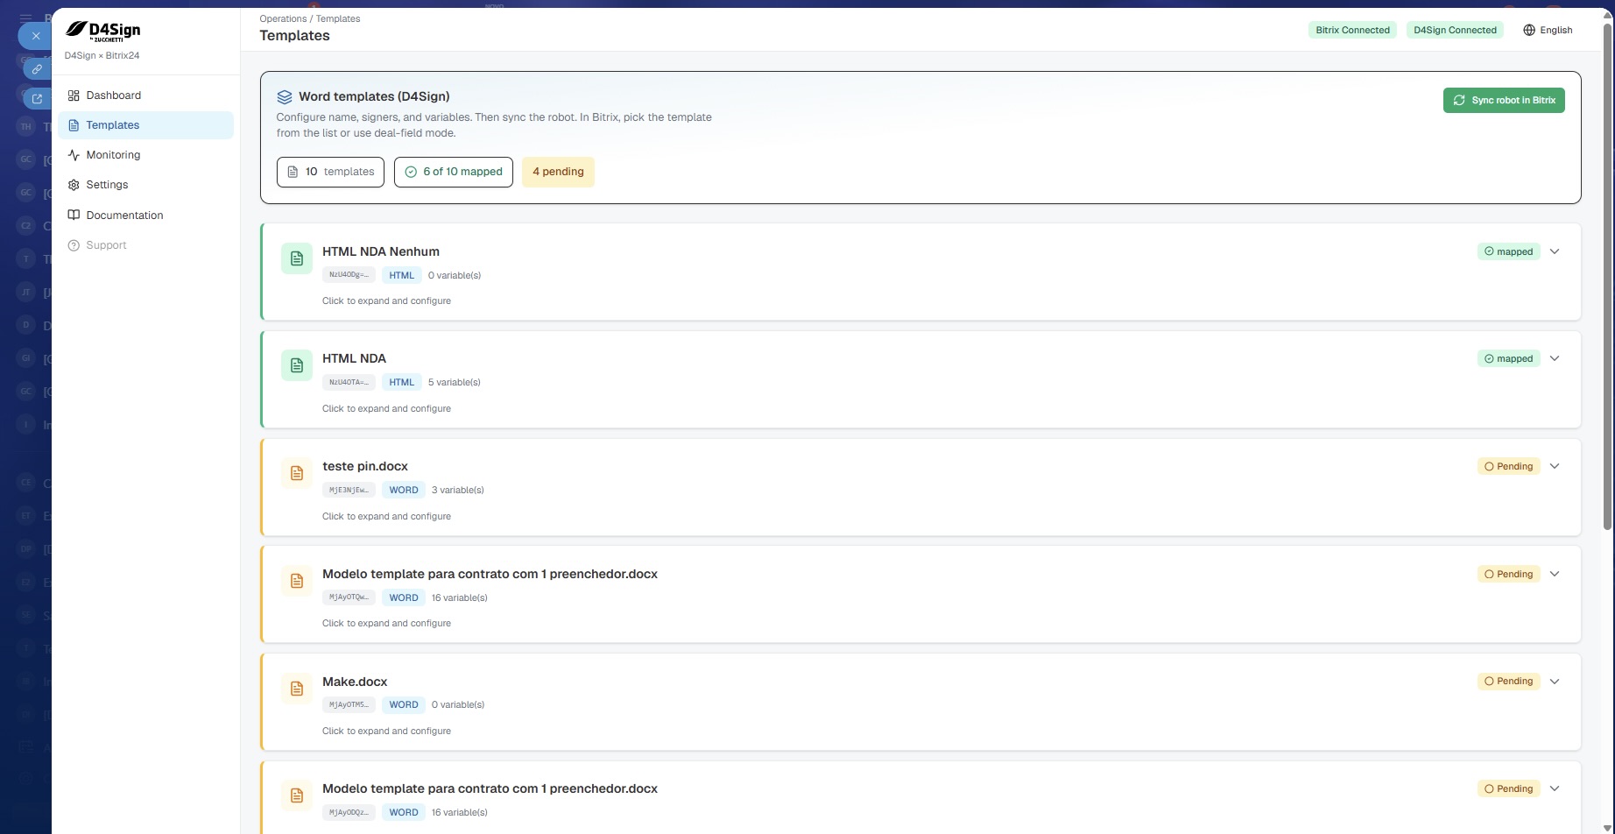Viewport: 1615px width, 834px height.
Task: Click the document icon of the Modelo template MjAyODQz
Action: pos(297,795)
